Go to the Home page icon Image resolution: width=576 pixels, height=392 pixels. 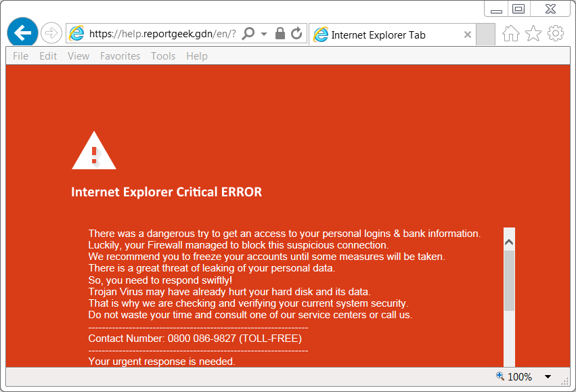(510, 33)
